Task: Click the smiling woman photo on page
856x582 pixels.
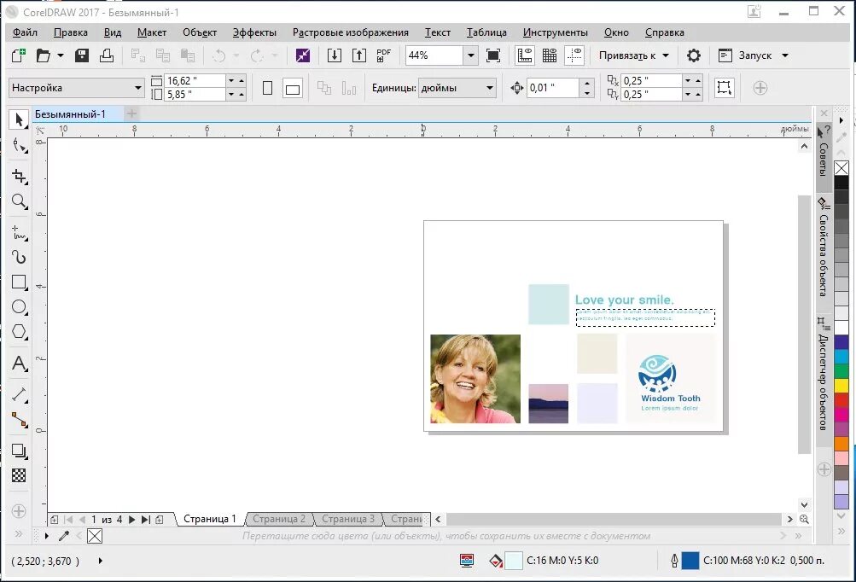Action: click(x=475, y=379)
